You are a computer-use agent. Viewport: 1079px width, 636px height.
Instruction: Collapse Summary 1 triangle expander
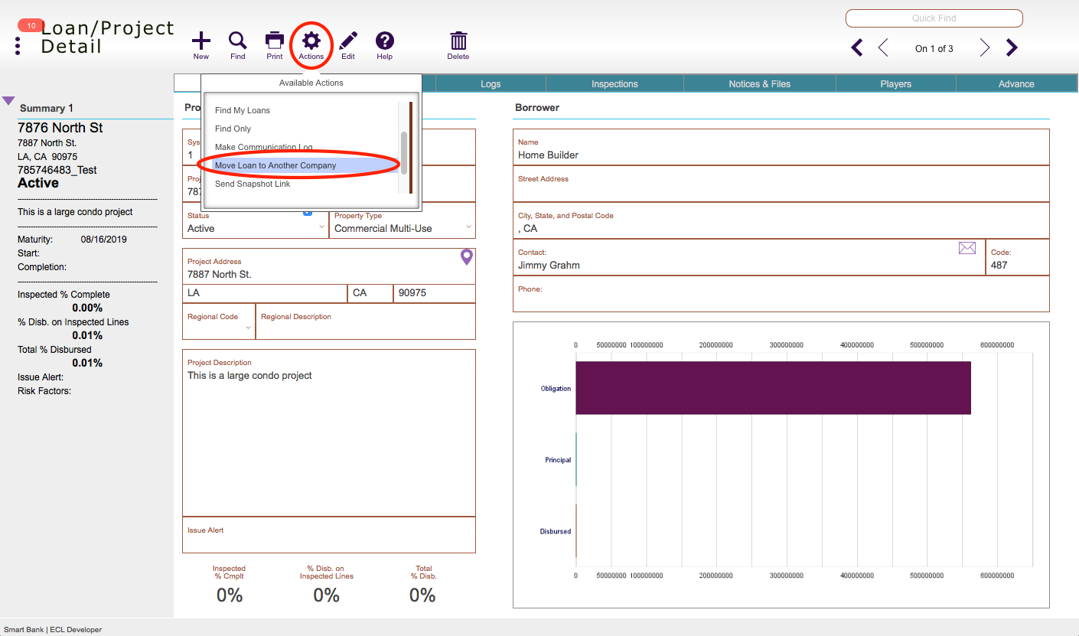(9, 101)
